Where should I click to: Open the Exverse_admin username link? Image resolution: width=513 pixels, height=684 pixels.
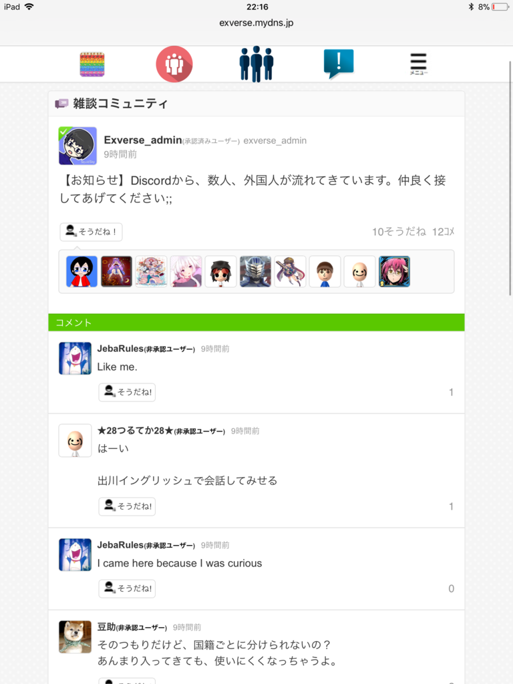pos(143,140)
